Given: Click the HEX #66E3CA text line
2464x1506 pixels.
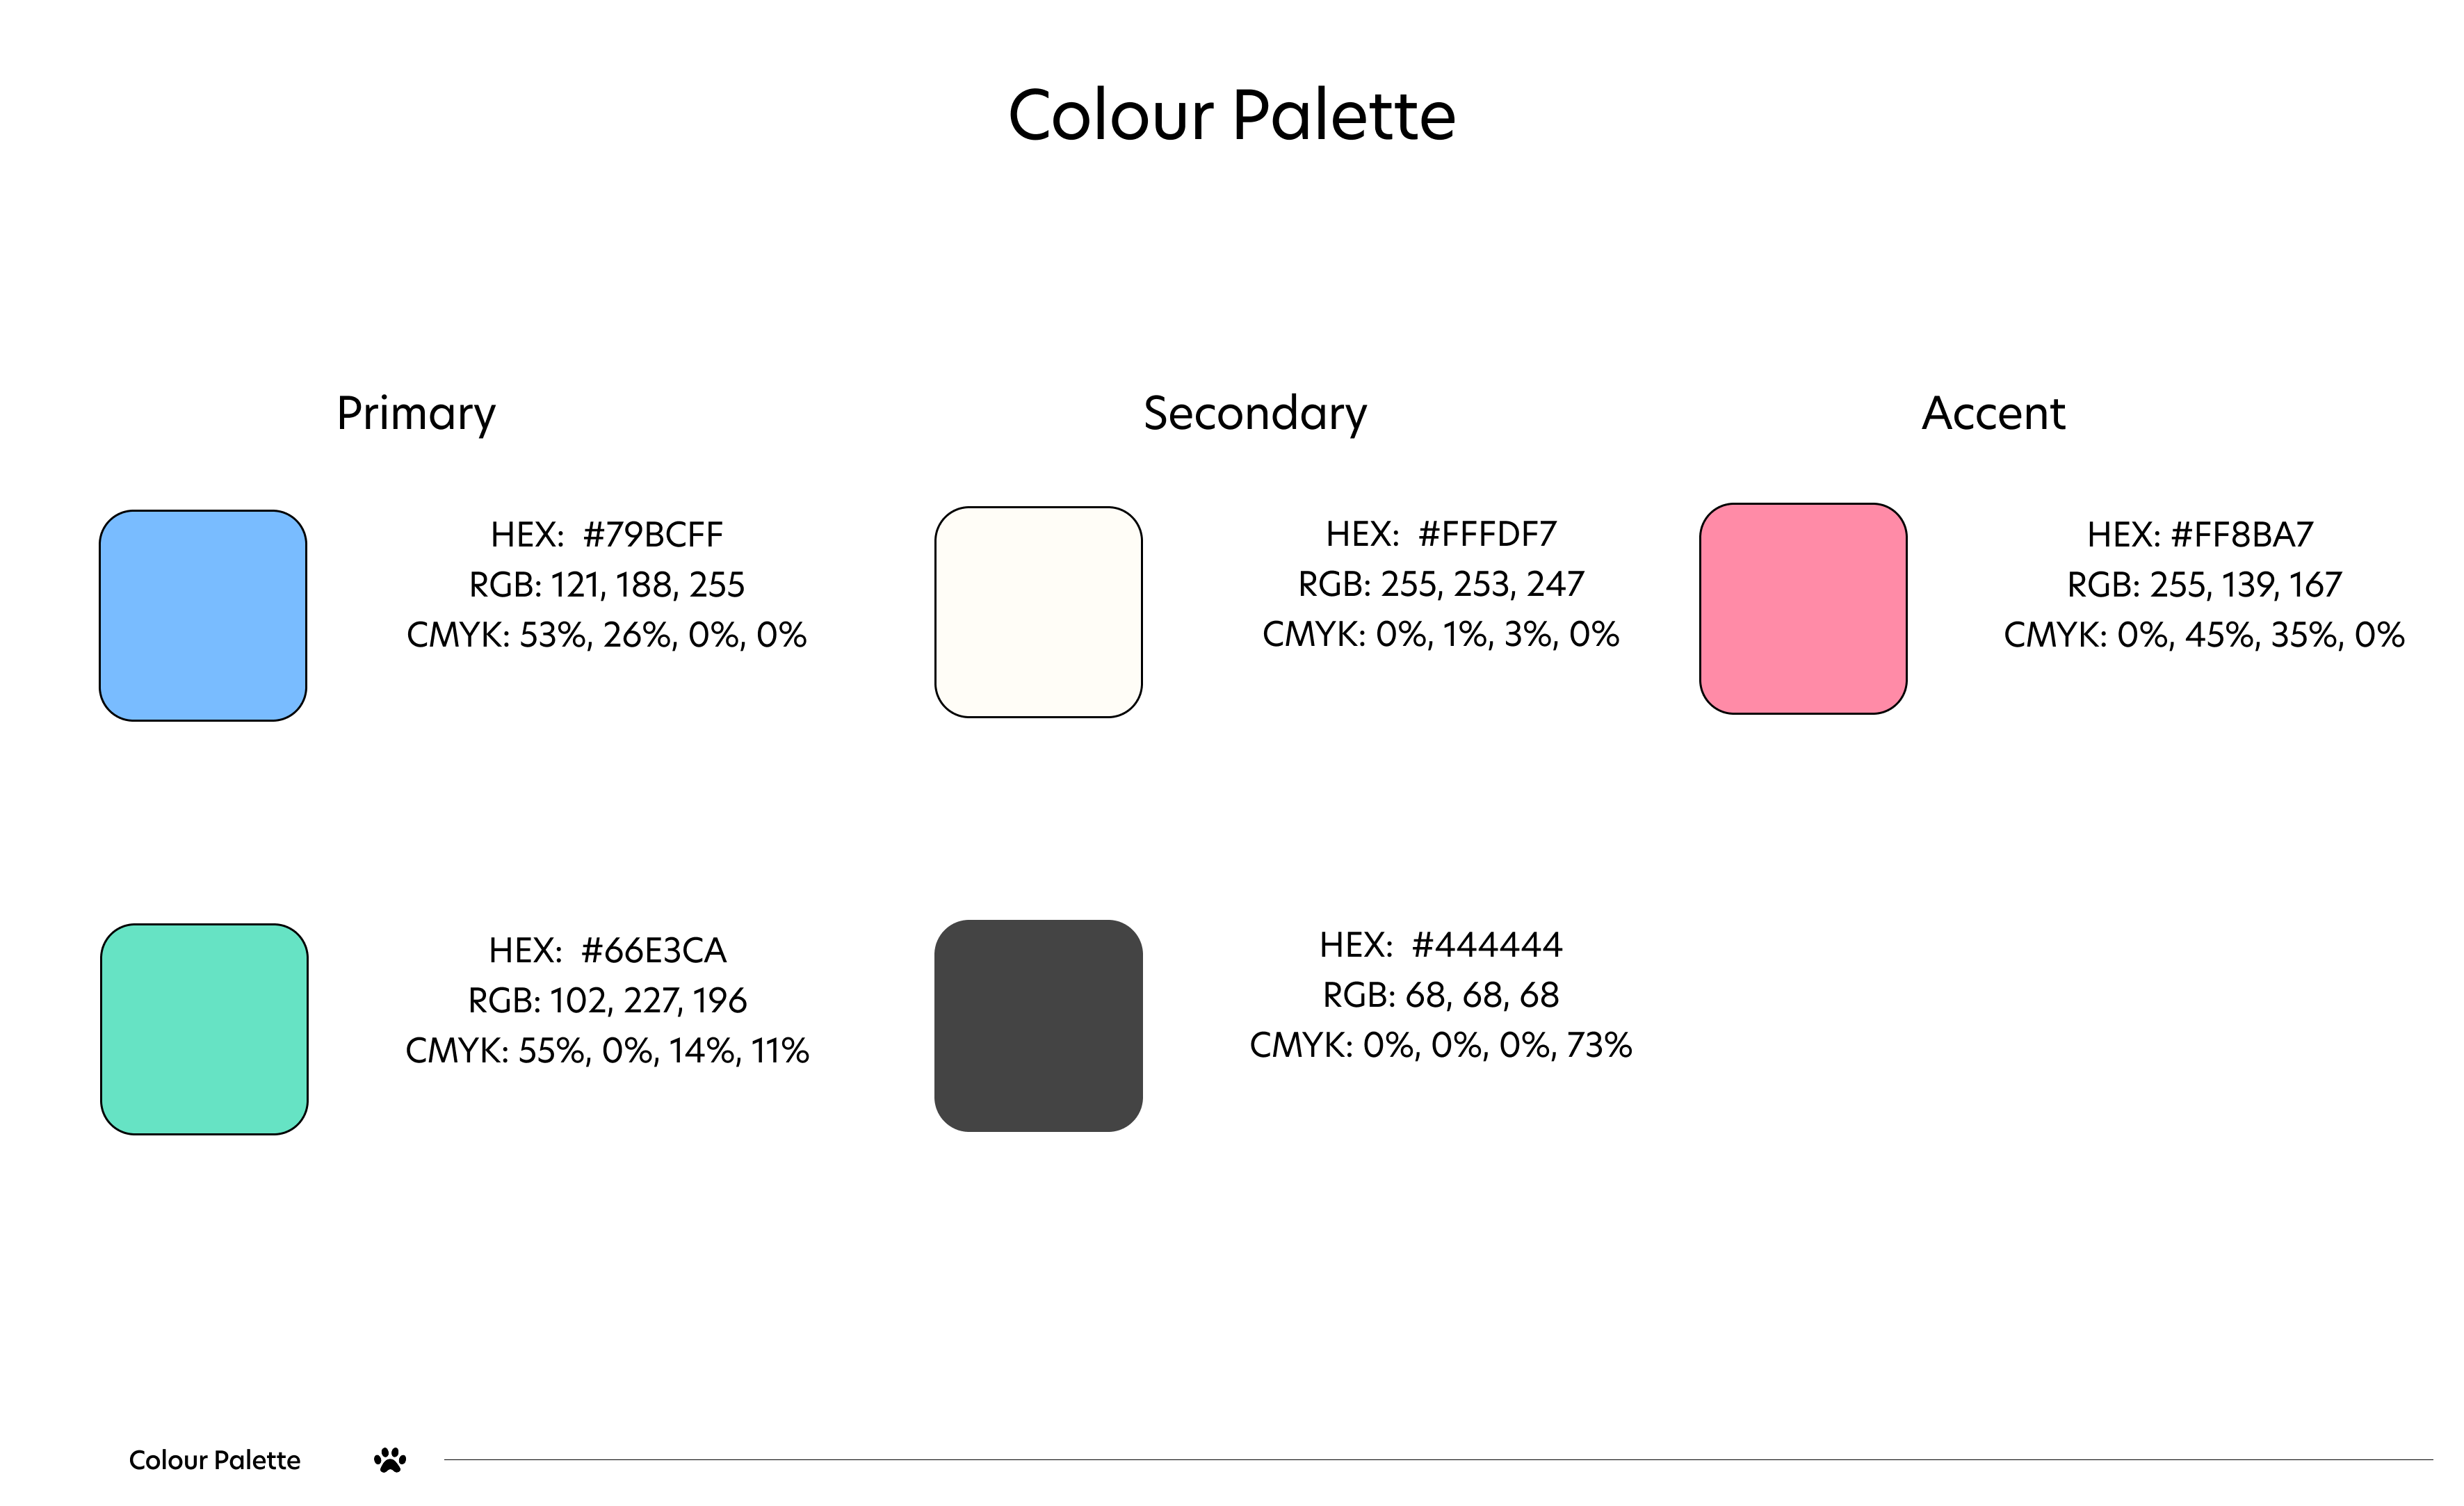Looking at the screenshot, I should click(x=606, y=950).
